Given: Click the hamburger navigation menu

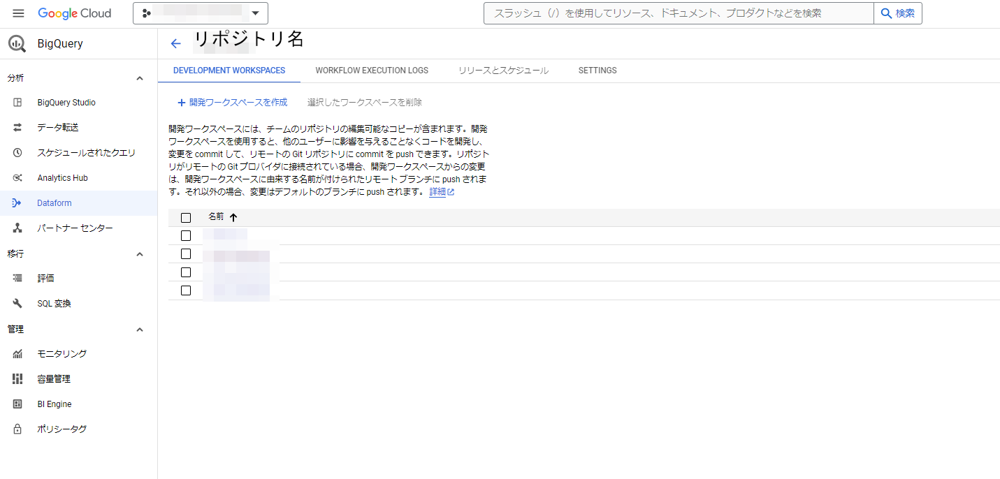Looking at the screenshot, I should click(x=18, y=13).
